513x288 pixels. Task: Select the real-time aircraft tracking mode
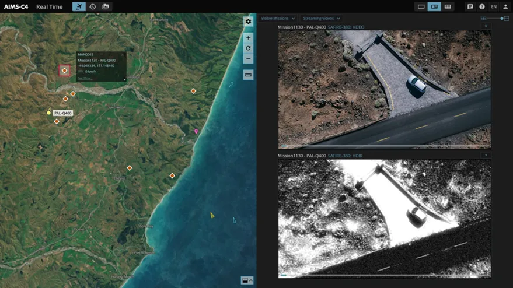[79, 6]
